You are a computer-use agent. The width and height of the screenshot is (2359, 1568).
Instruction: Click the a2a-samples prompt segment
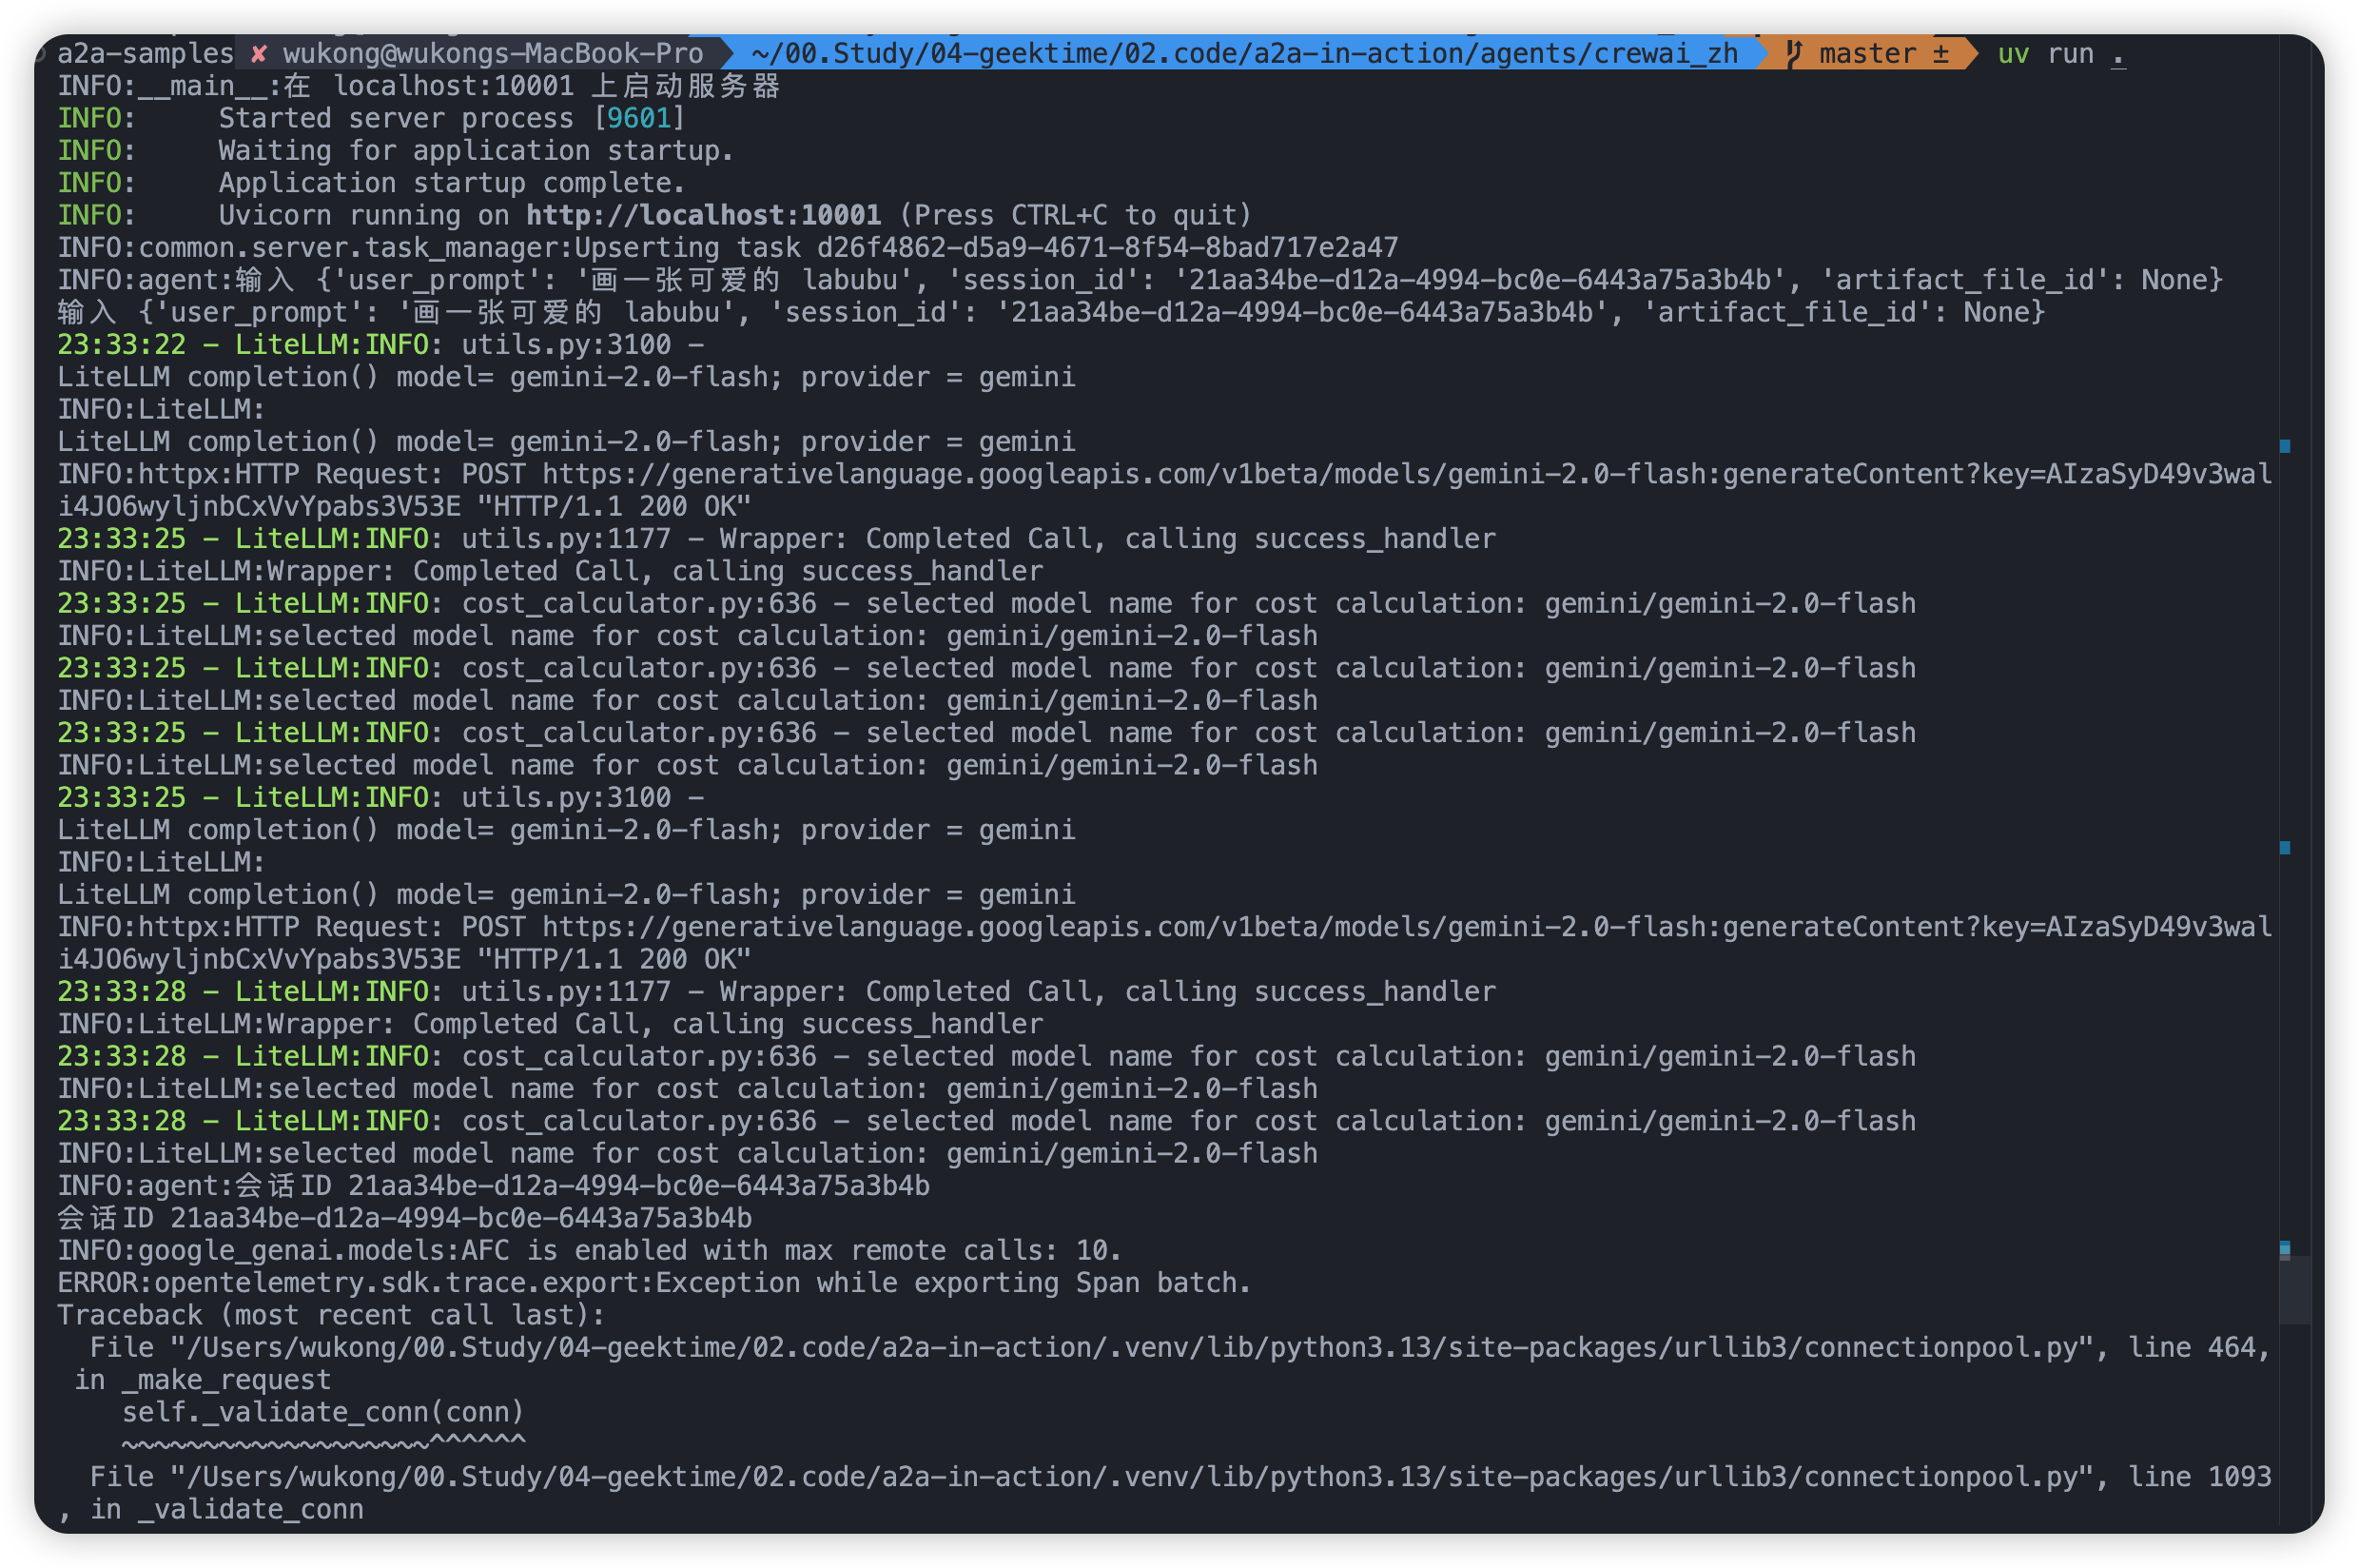point(145,54)
